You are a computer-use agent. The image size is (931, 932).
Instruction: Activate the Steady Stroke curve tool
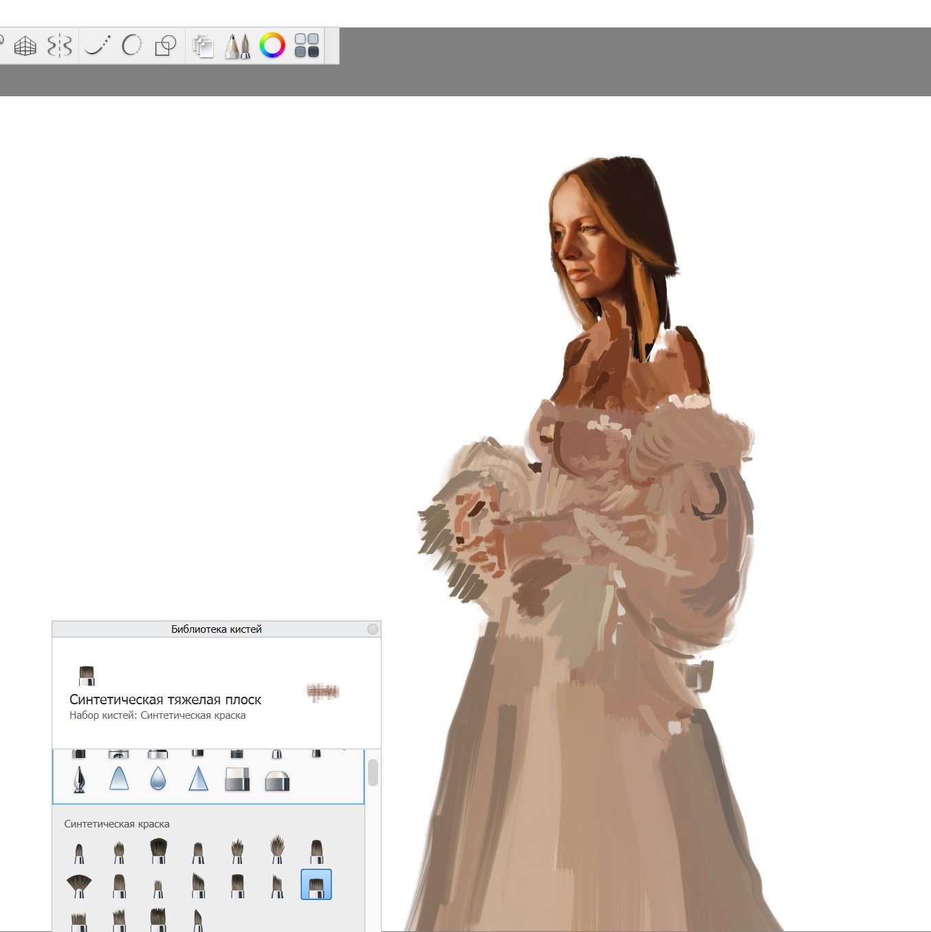coord(97,45)
